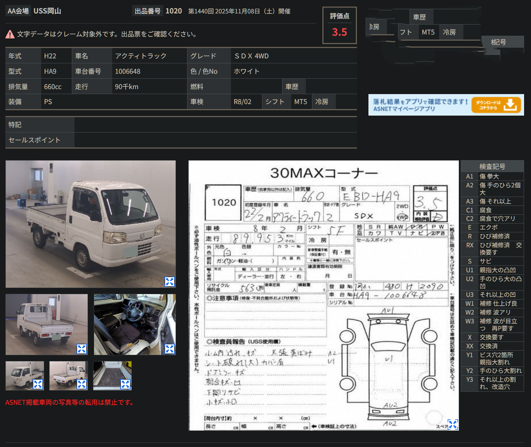Select the inspection date R8/02
Image resolution: width=531 pixels, height=447 pixels.
pyautogui.click(x=242, y=102)
